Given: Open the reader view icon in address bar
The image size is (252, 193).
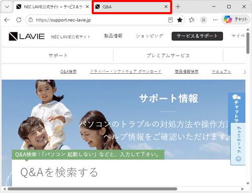Looking at the screenshot, I should click(170, 20).
